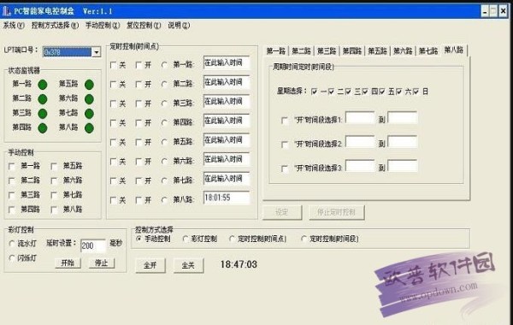The image size is (513, 325).
Task: Click the 第八路 green status indicator
Action: coord(89,128)
